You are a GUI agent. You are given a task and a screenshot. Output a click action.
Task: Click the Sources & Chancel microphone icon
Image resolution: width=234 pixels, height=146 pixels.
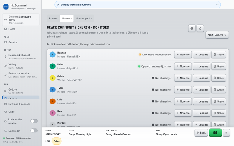click(5, 57)
